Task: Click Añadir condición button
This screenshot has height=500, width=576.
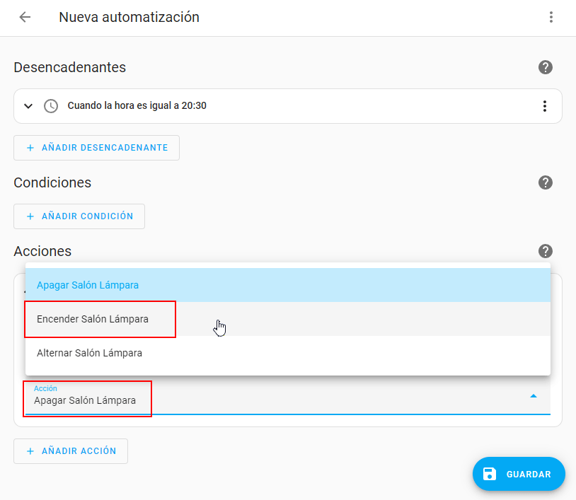Action: (x=79, y=216)
